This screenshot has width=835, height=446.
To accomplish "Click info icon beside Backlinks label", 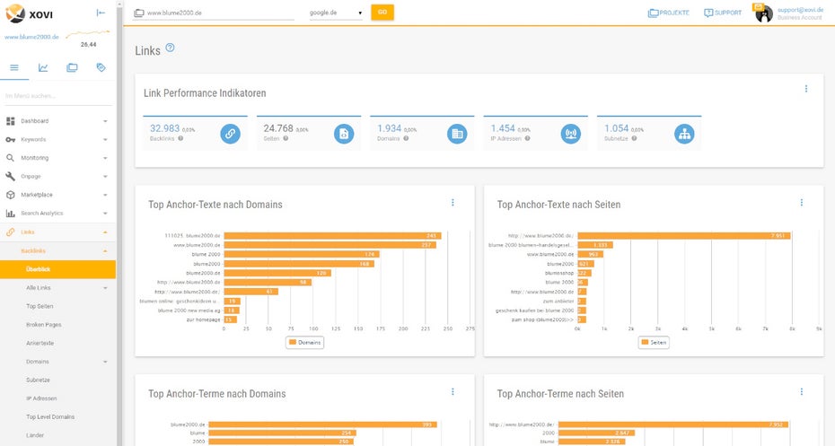I will [180, 138].
